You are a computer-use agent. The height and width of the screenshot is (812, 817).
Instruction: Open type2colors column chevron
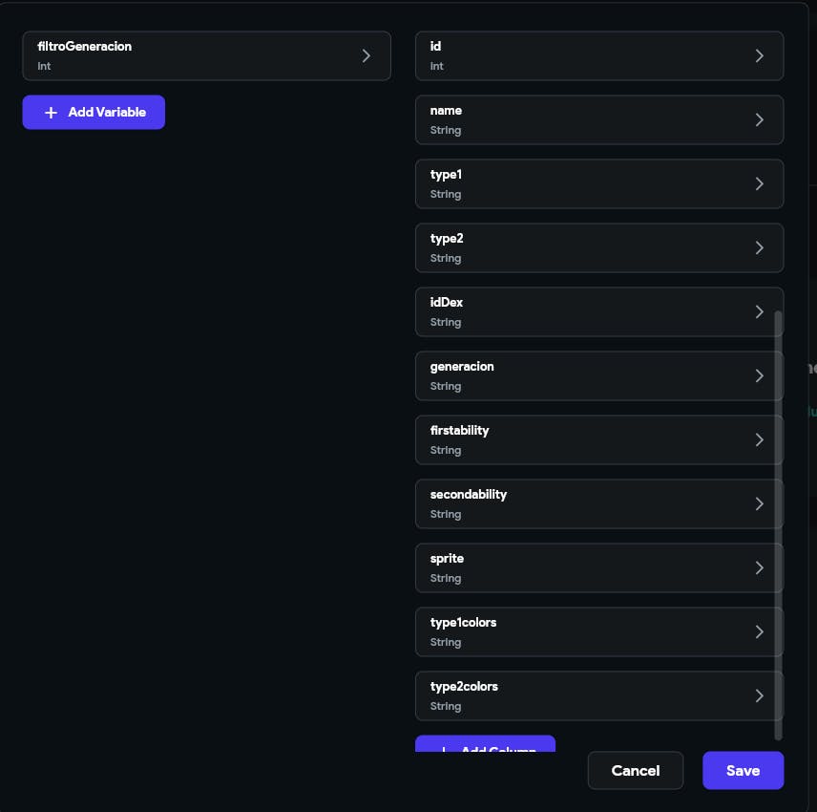coord(760,695)
